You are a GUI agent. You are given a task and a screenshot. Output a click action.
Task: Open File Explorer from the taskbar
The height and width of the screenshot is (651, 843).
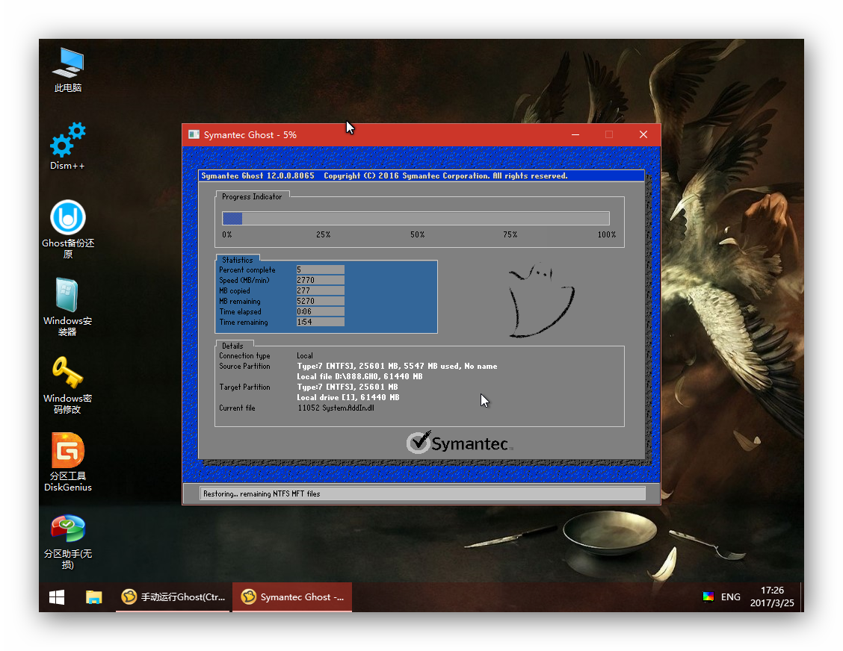tap(94, 597)
